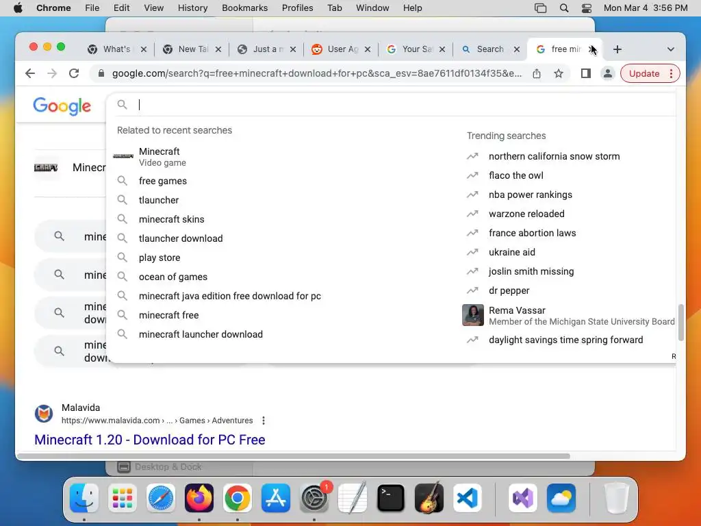This screenshot has width=701, height=526.
Task: Launch Firefox from the Dock
Action: (199, 498)
